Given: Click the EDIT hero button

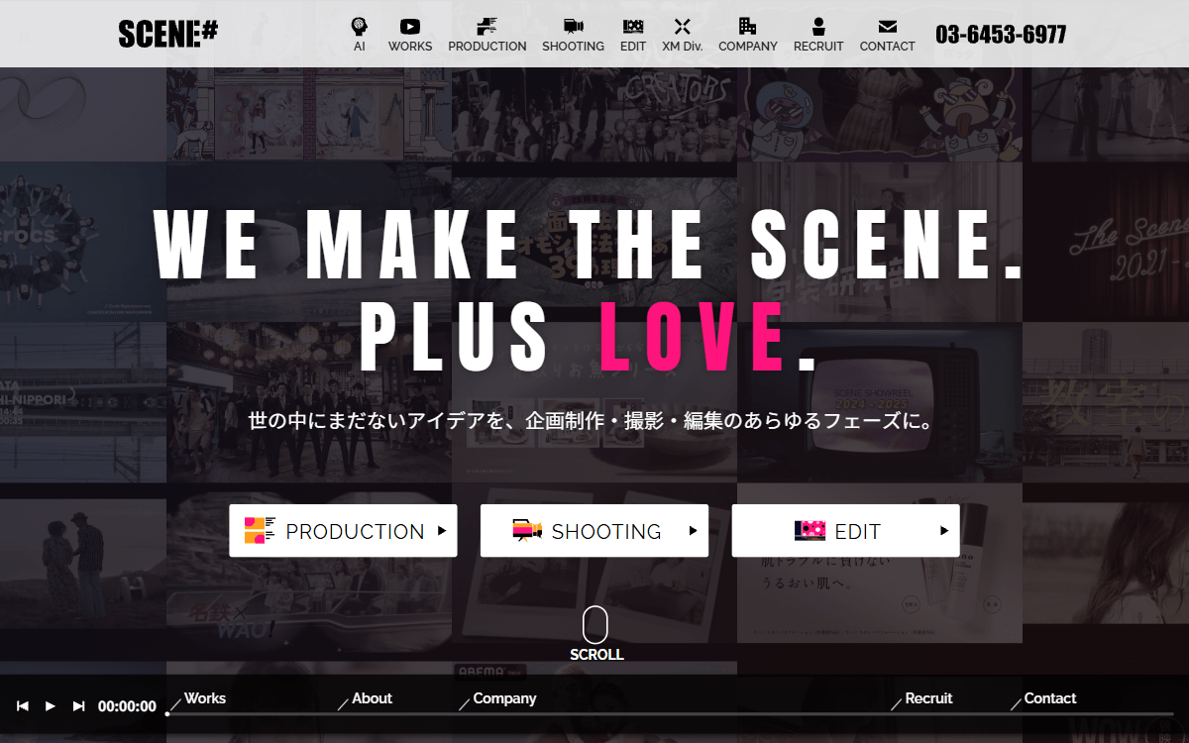Looking at the screenshot, I should click(x=846, y=531).
